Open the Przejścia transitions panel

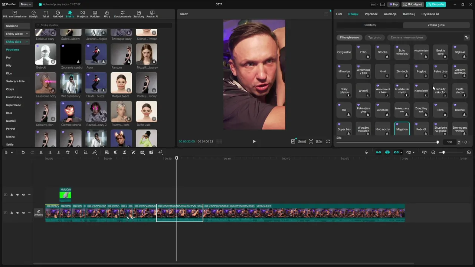(82, 14)
